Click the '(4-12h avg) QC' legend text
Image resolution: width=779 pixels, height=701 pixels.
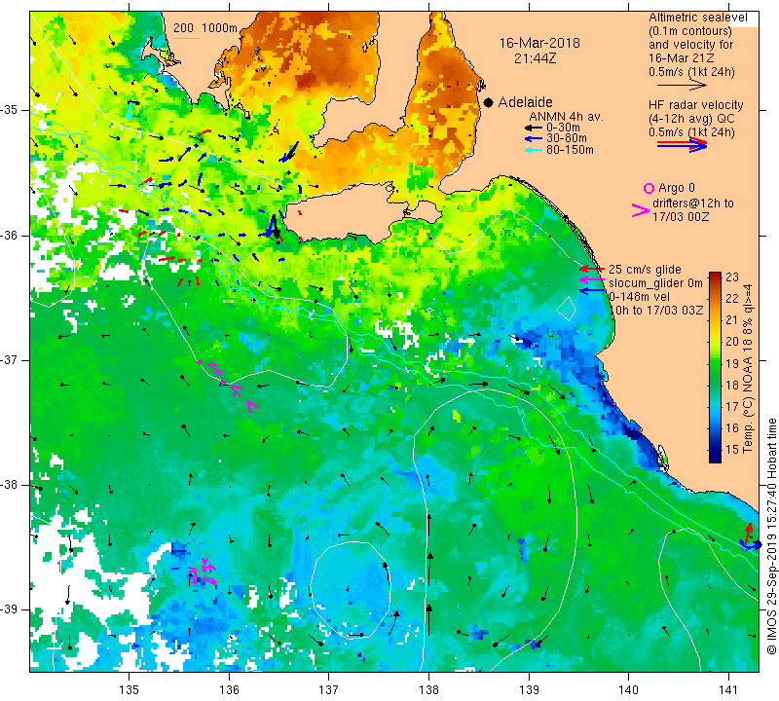pyautogui.click(x=691, y=119)
